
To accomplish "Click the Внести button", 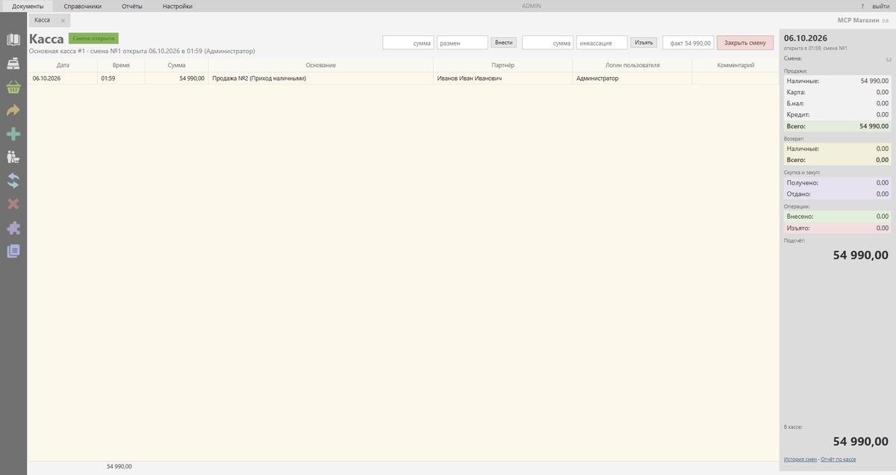I will [x=504, y=43].
